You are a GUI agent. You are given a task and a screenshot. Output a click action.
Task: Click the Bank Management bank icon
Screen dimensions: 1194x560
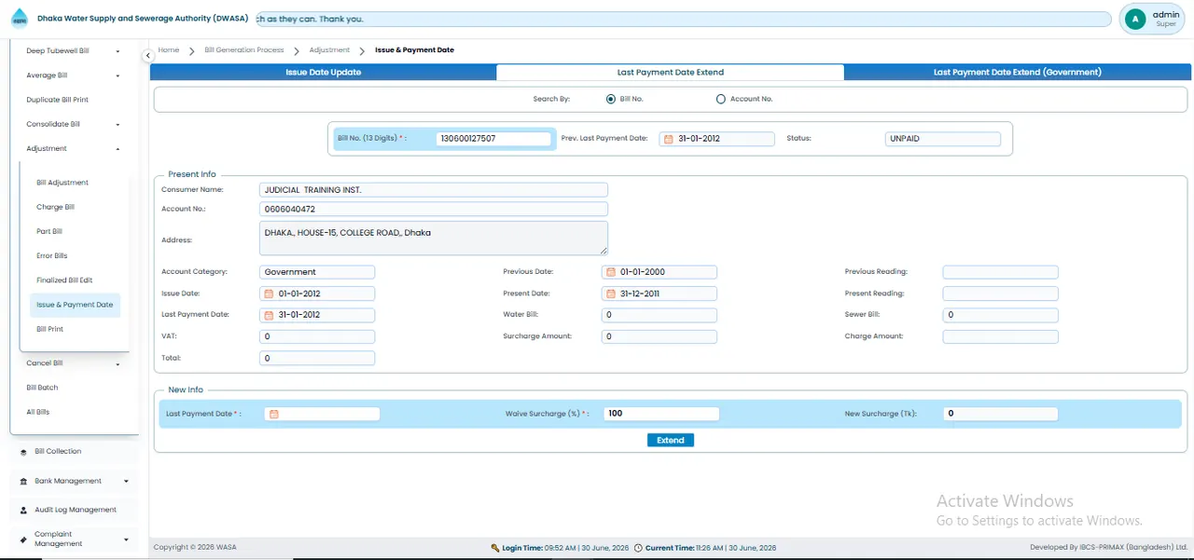(x=22, y=482)
